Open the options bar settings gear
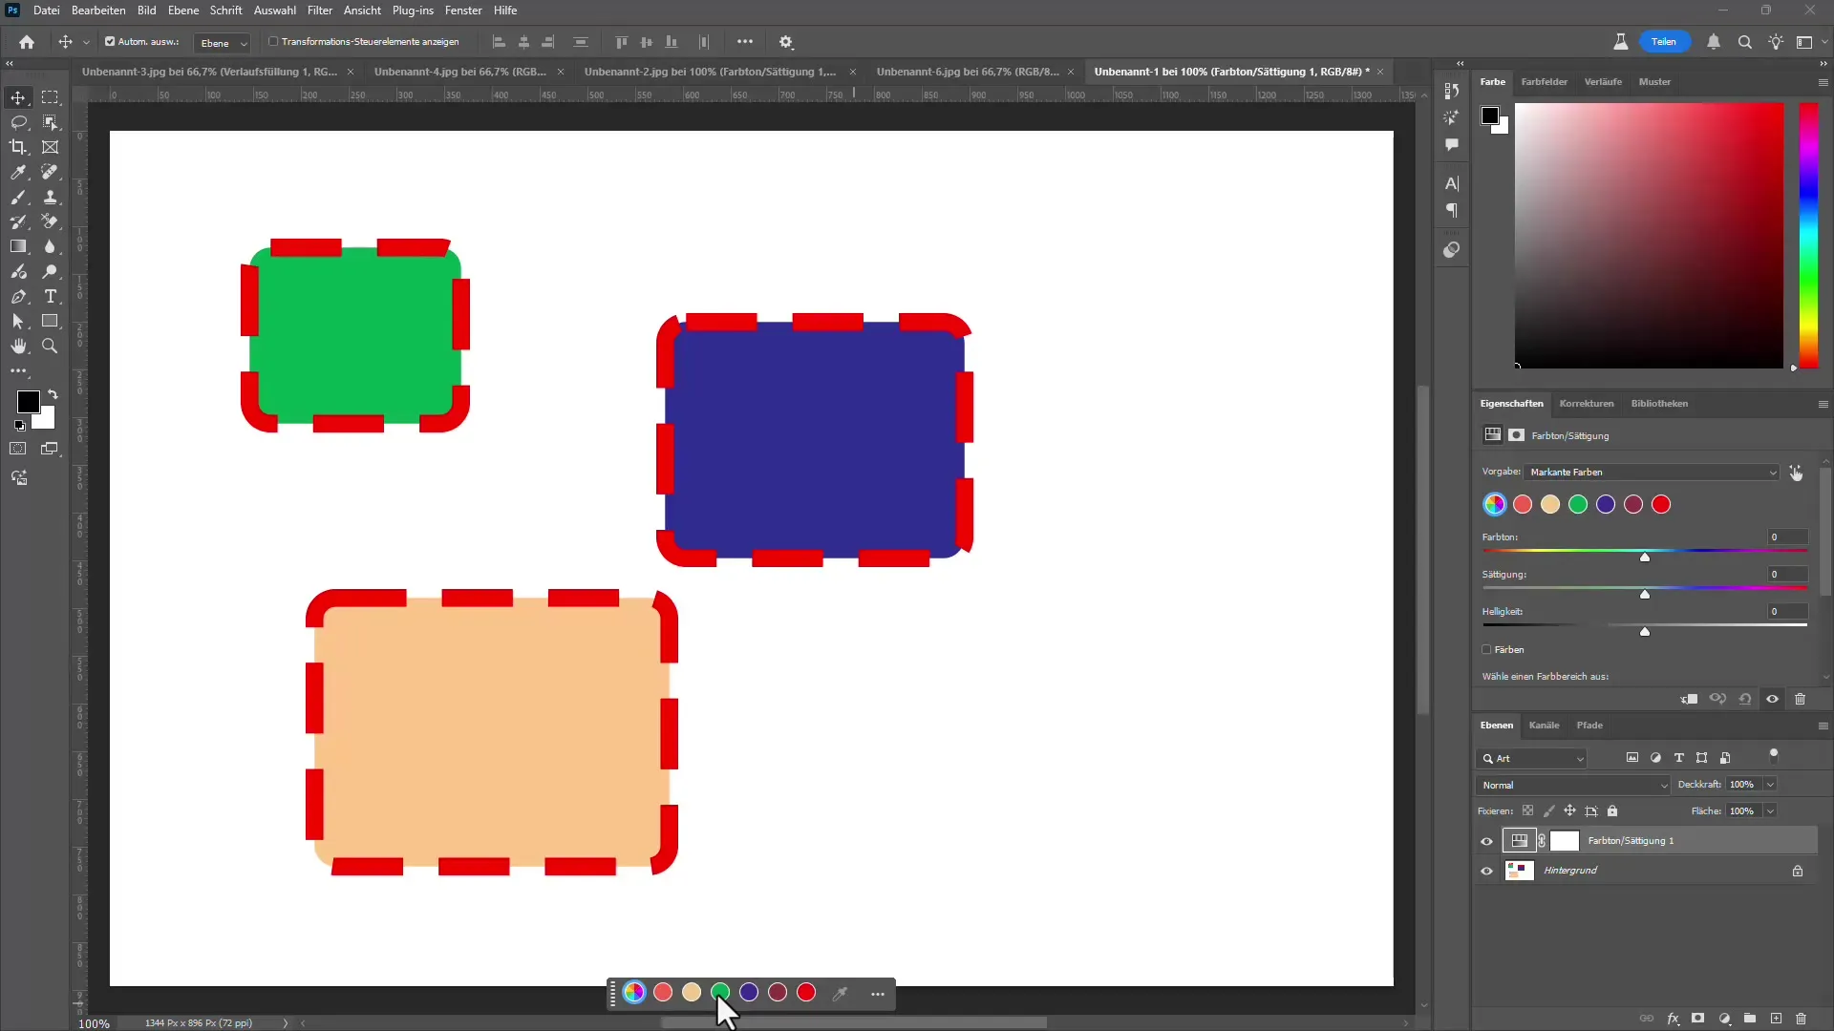Screen dimensions: 1834x1031 coord(786,42)
